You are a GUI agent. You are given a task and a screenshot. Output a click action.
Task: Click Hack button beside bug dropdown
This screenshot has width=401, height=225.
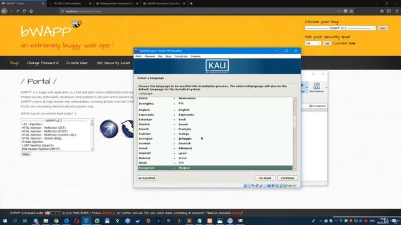[x=383, y=28]
